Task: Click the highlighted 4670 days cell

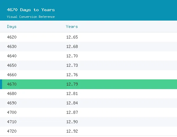Action: [12, 84]
